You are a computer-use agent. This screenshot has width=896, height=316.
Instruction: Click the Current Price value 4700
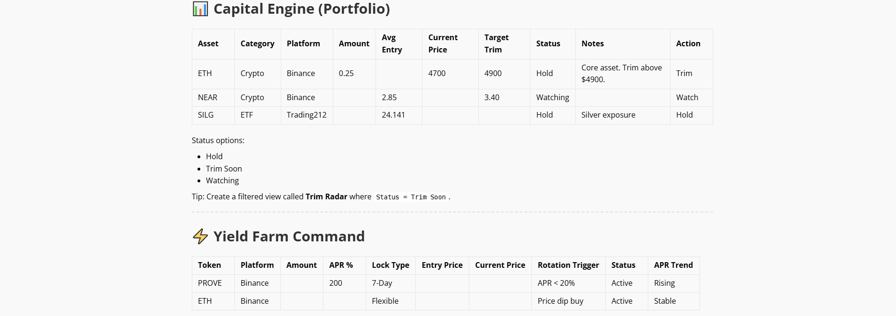[437, 74]
